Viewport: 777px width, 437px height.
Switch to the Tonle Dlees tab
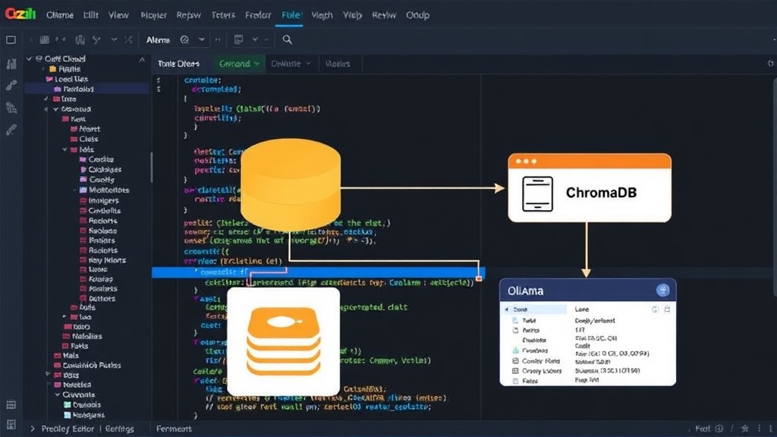coord(178,64)
